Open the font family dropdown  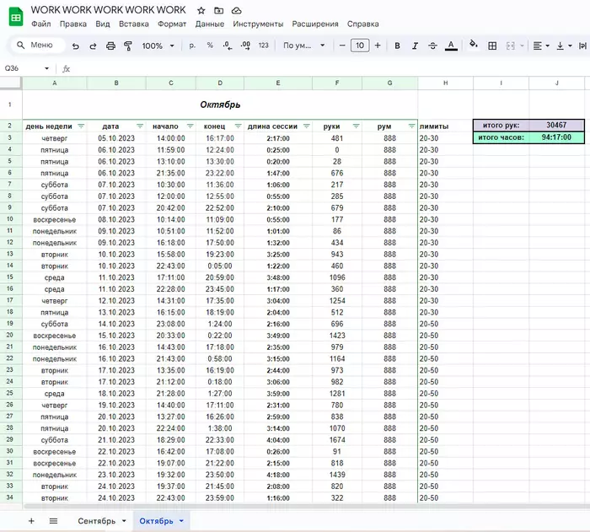click(x=304, y=46)
